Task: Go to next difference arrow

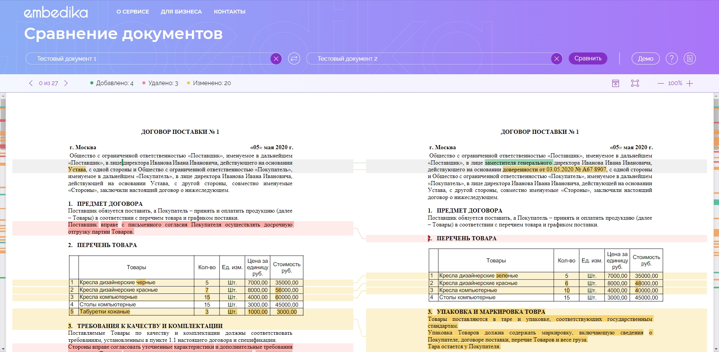Action: click(66, 83)
